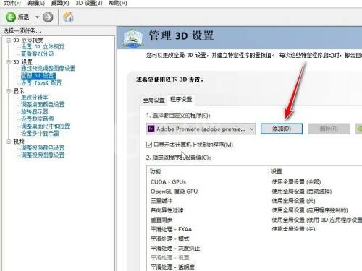
Task: Select the OpenGL 渲染 GPU row
Action: 174,192
